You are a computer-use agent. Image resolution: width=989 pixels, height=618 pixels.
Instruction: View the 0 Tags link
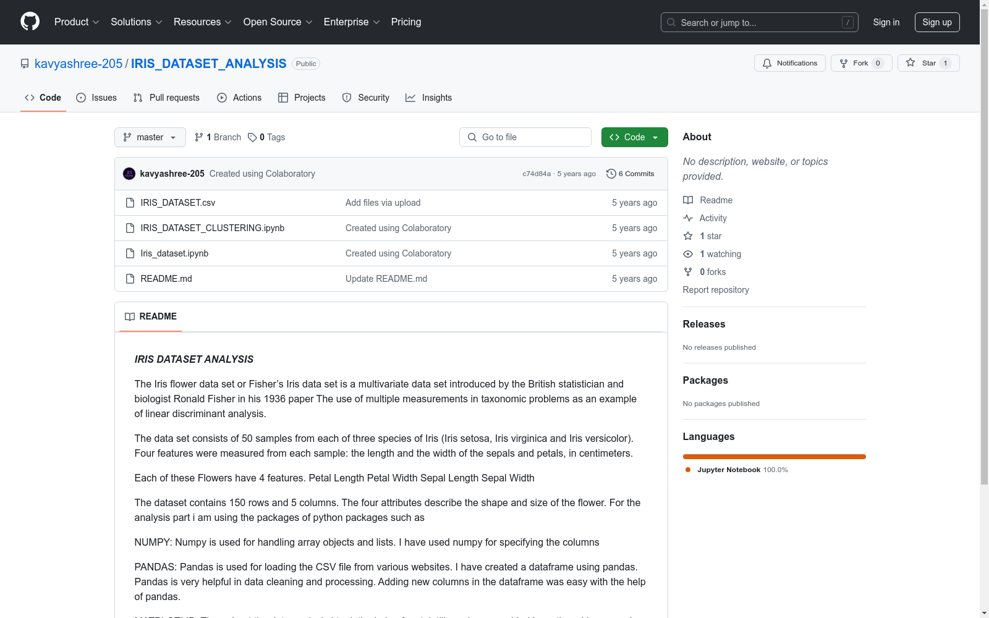coord(266,137)
